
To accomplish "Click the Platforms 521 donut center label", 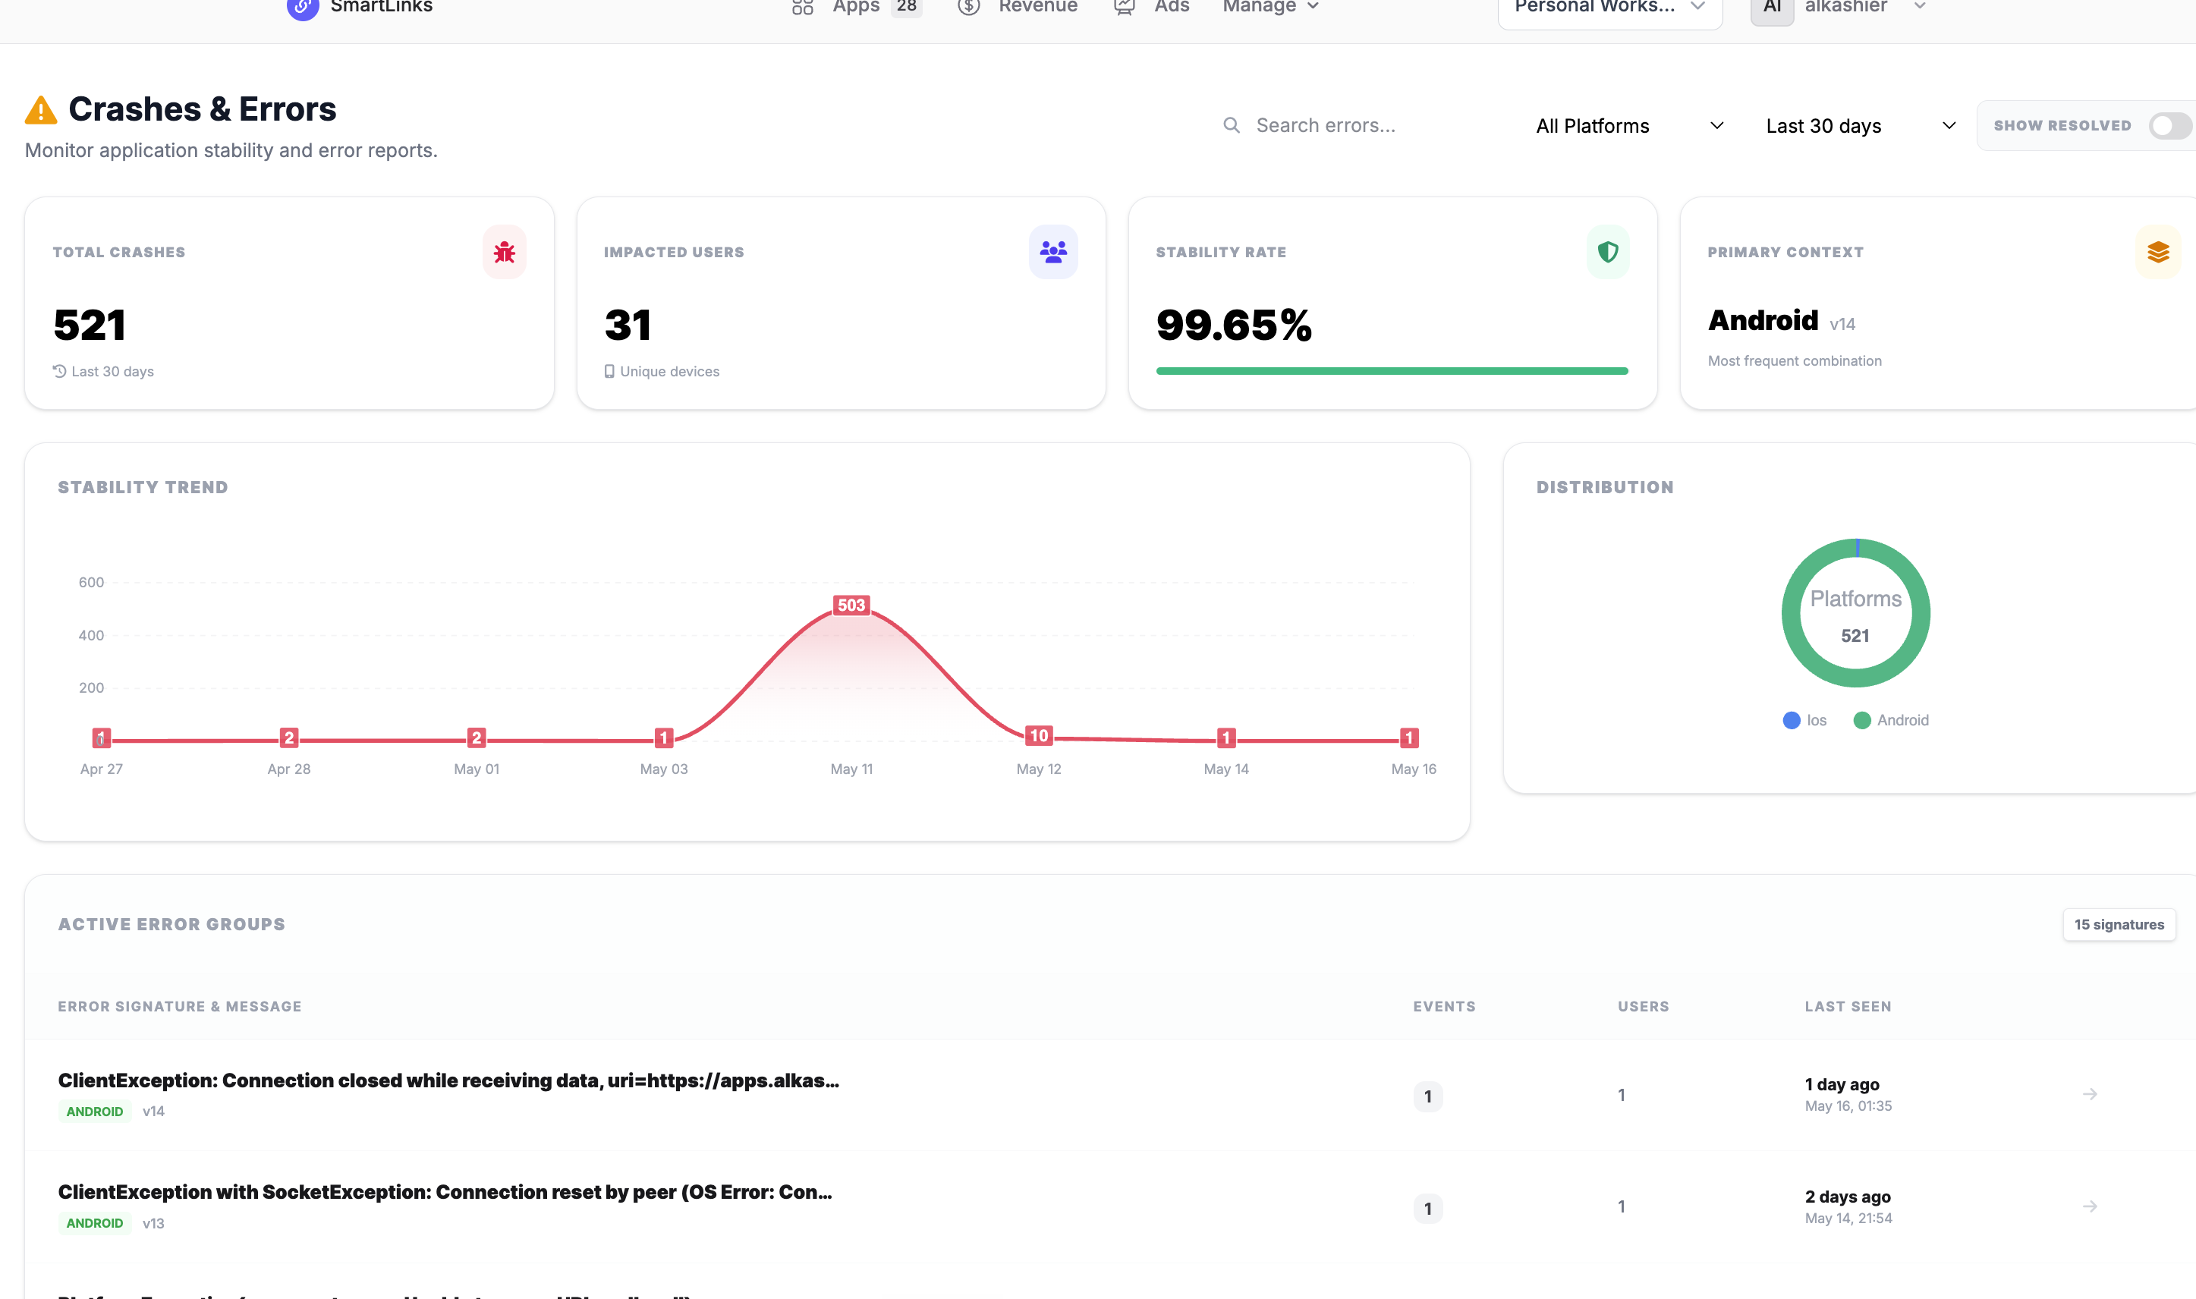I will click(1855, 616).
